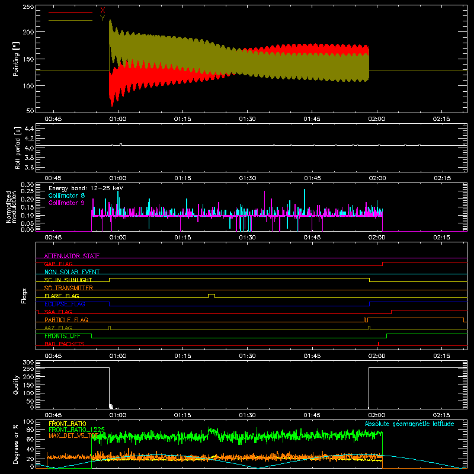Click the 01:30 tick label under Pointing plot
This screenshot has width=474, height=474.
[x=247, y=119]
